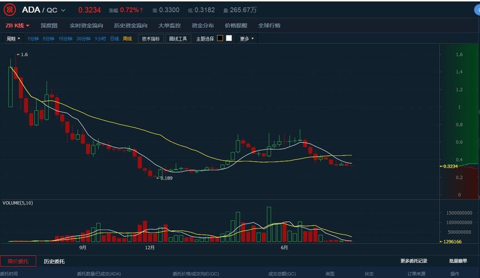Set chart interval to 1小时

[100, 38]
